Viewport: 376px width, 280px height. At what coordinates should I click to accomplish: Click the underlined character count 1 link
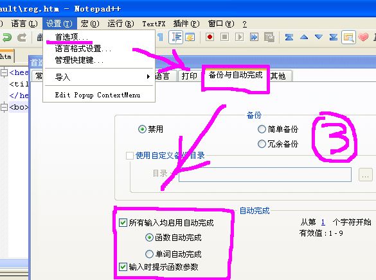tap(323, 222)
